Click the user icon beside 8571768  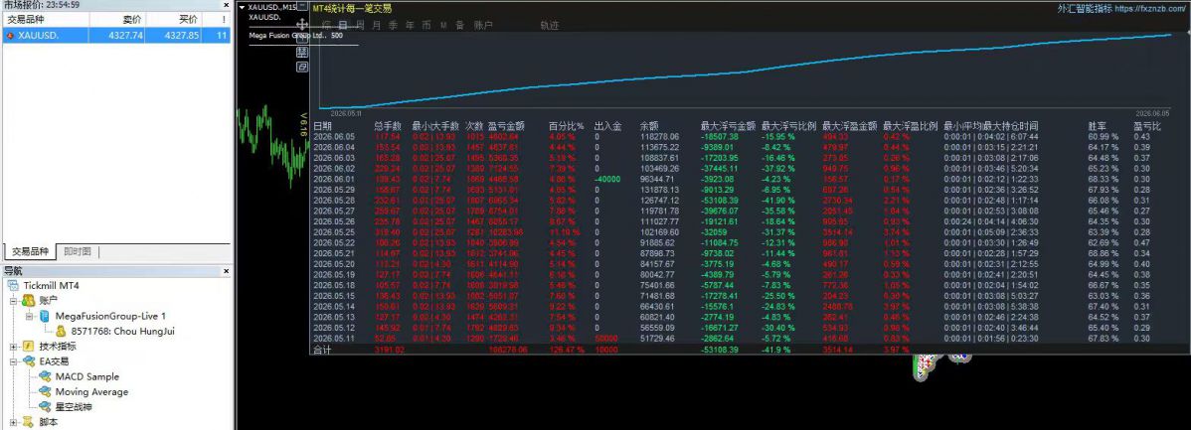(60, 331)
